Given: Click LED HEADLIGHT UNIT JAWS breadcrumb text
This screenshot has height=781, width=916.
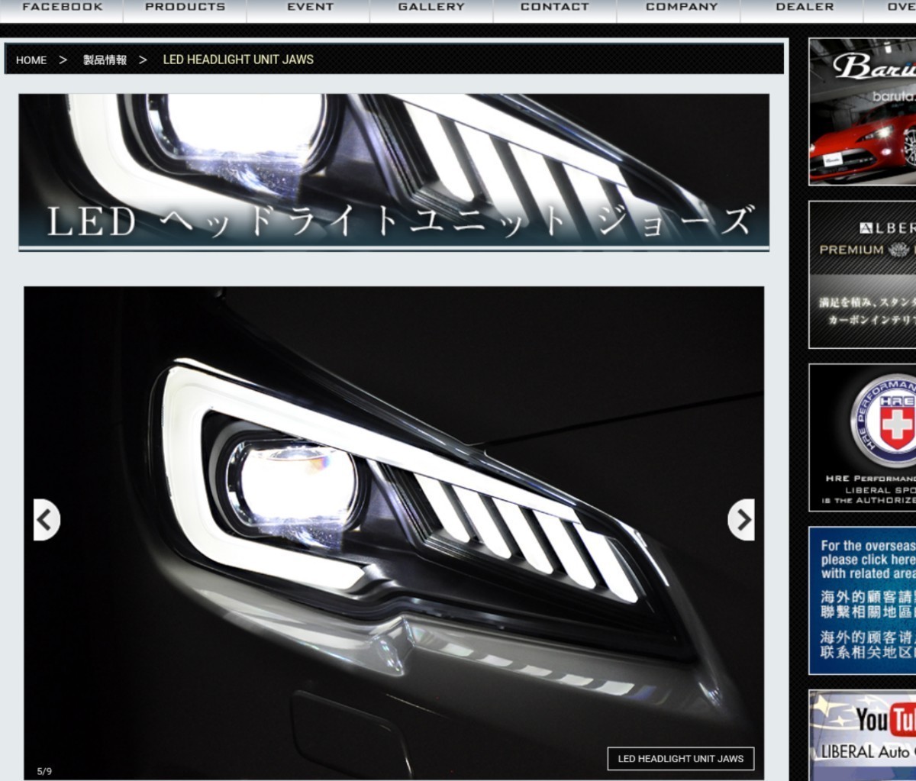Looking at the screenshot, I should (x=238, y=60).
